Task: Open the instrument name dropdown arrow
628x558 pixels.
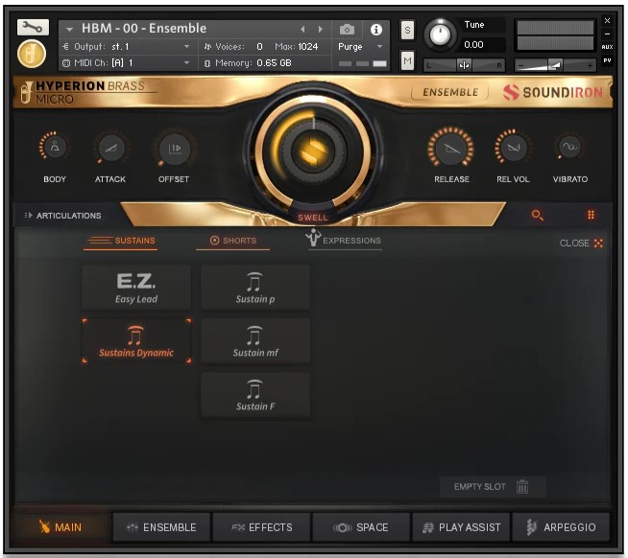Action: [x=70, y=29]
